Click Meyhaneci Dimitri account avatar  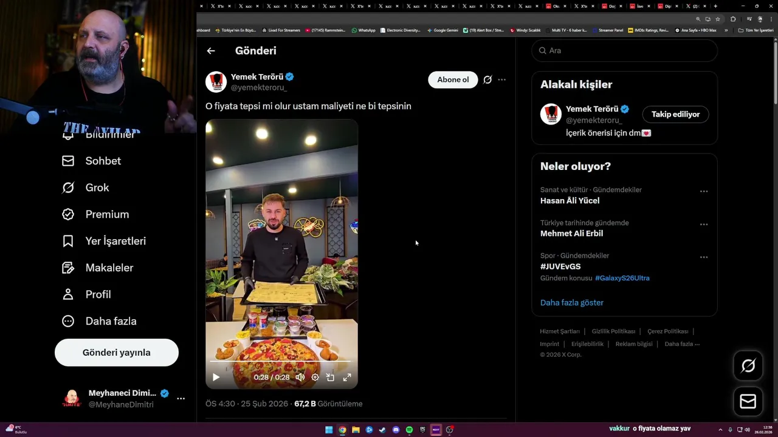click(x=72, y=399)
